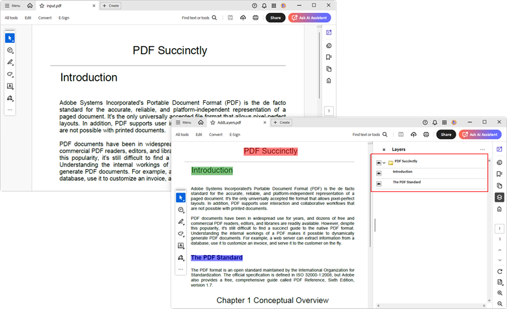Click Ask AI Assistant in AddLayers window

[x=480, y=135]
